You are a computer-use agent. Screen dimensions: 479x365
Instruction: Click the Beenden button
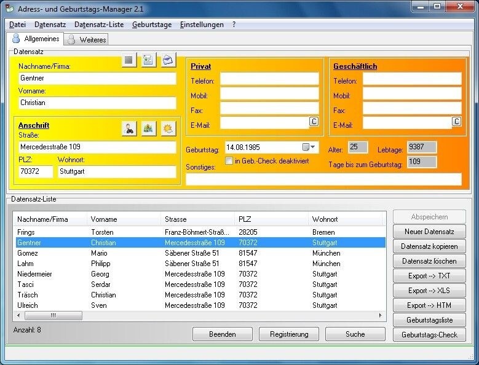223,334
